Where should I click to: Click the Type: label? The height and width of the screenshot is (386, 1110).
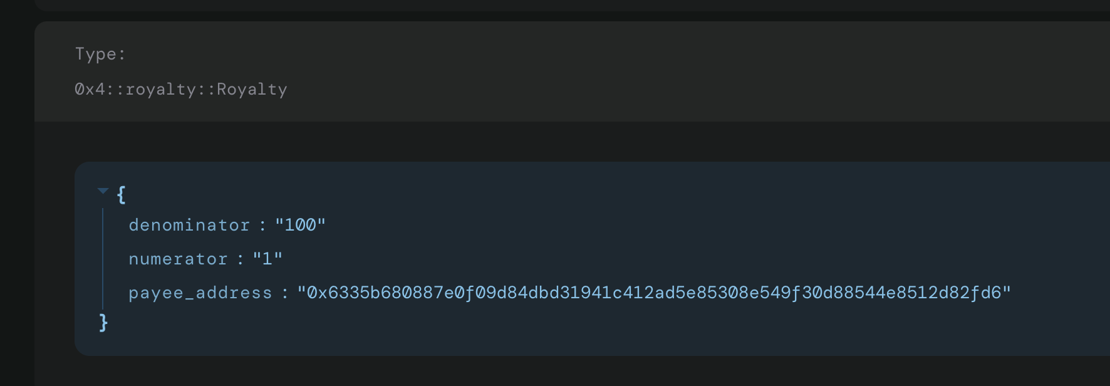point(100,54)
